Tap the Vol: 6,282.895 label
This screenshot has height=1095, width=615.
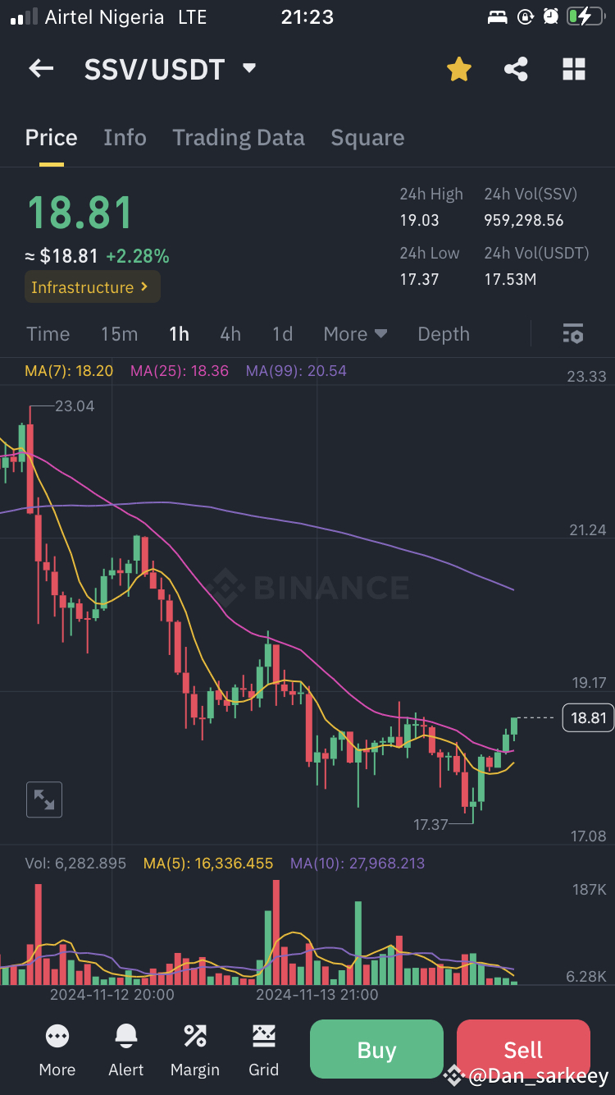(75, 864)
